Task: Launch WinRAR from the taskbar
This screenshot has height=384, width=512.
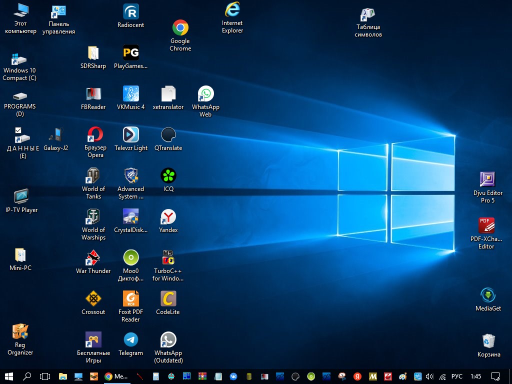Action: tap(202, 376)
